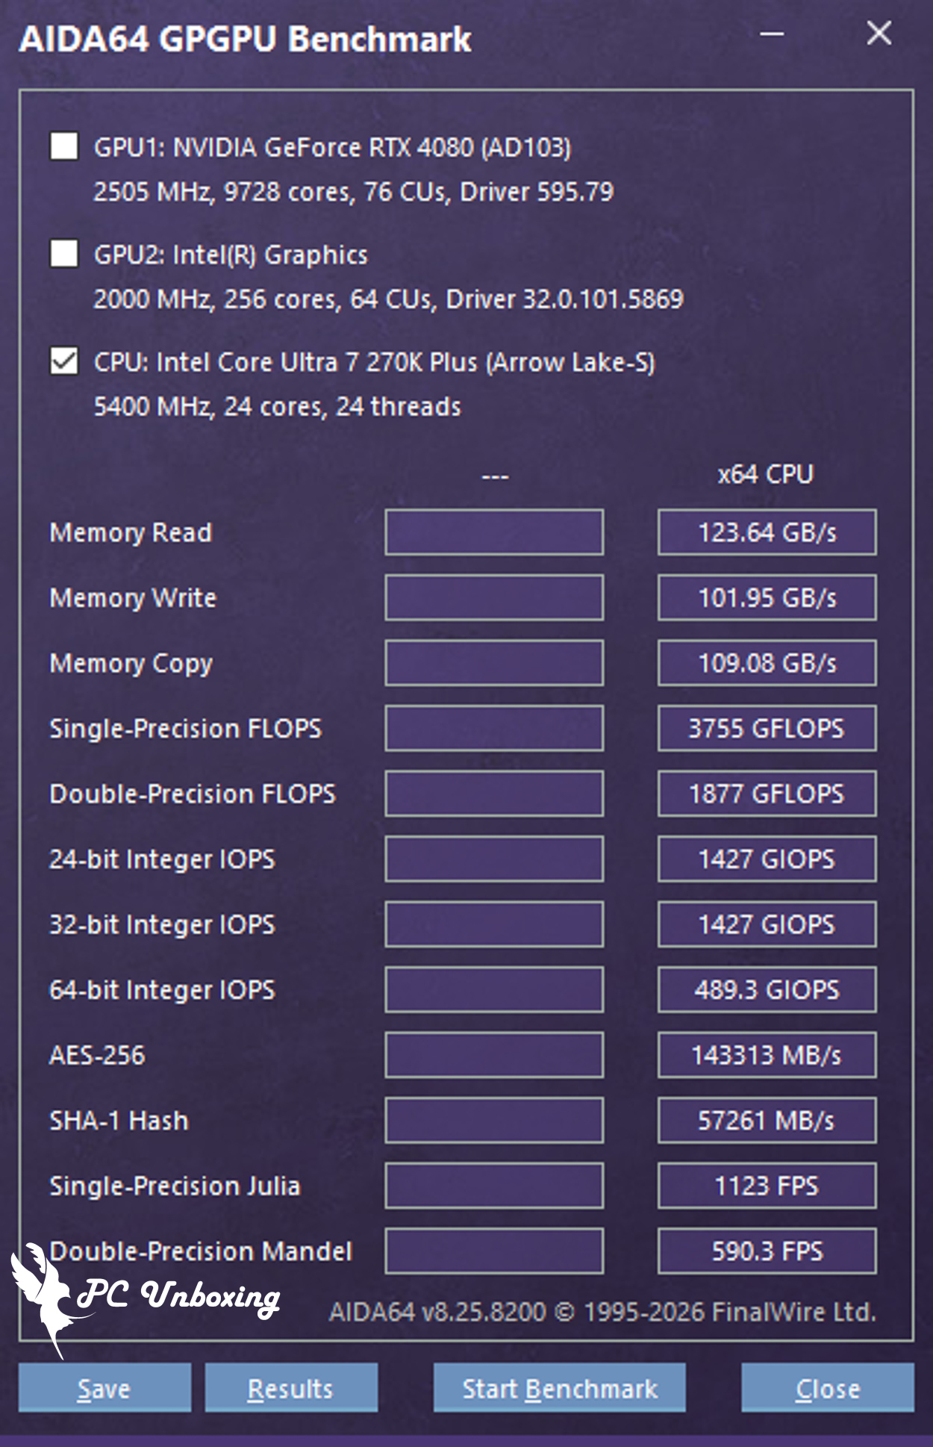
Task: Close window with the title bar X
Action: 879,34
